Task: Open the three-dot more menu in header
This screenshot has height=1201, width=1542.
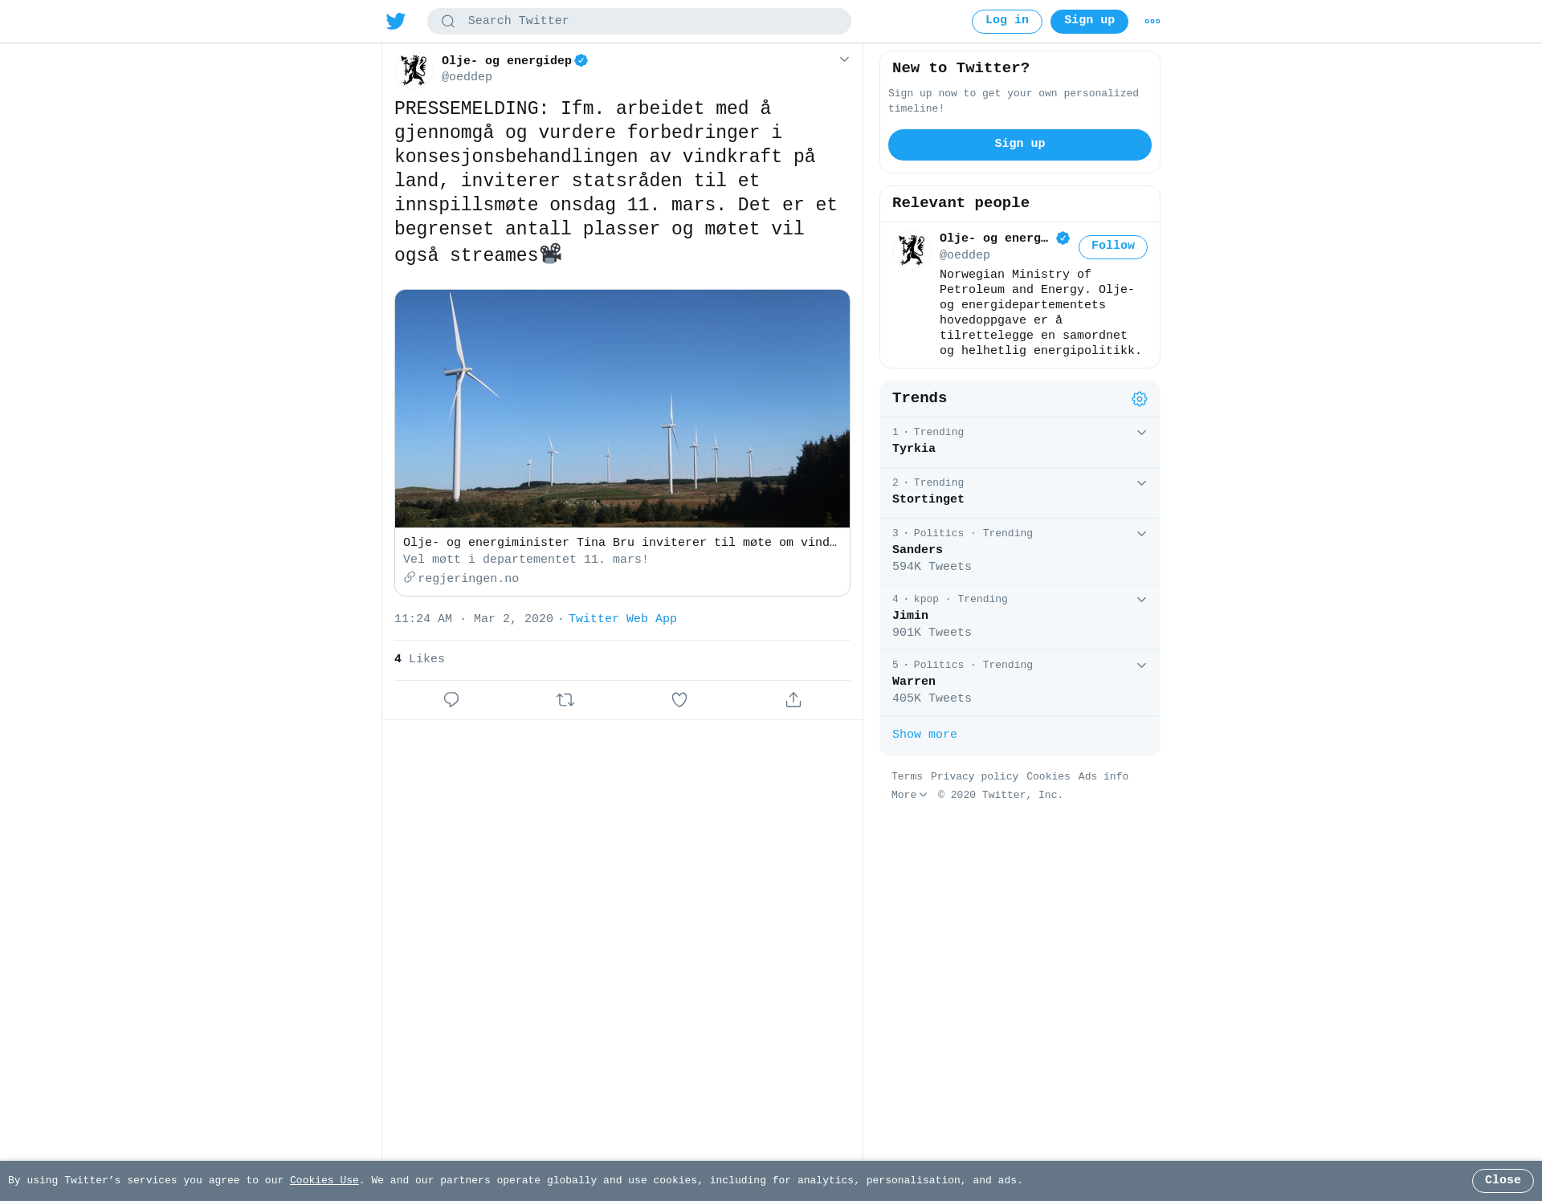Action: coord(1152,22)
